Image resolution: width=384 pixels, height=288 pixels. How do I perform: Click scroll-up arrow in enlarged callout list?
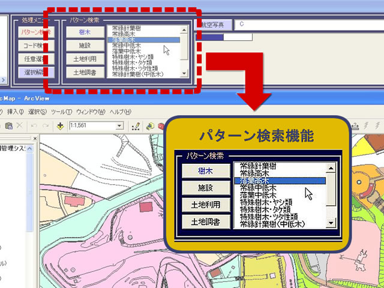click(x=331, y=168)
